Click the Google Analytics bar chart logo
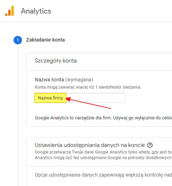Image resolution: width=172 pixels, height=186 pixels. point(9,11)
